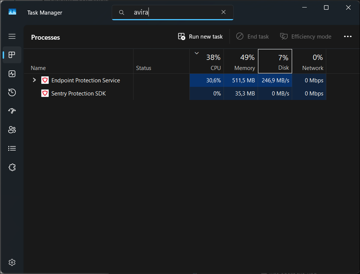Click the Task Manager app icon

click(x=12, y=12)
